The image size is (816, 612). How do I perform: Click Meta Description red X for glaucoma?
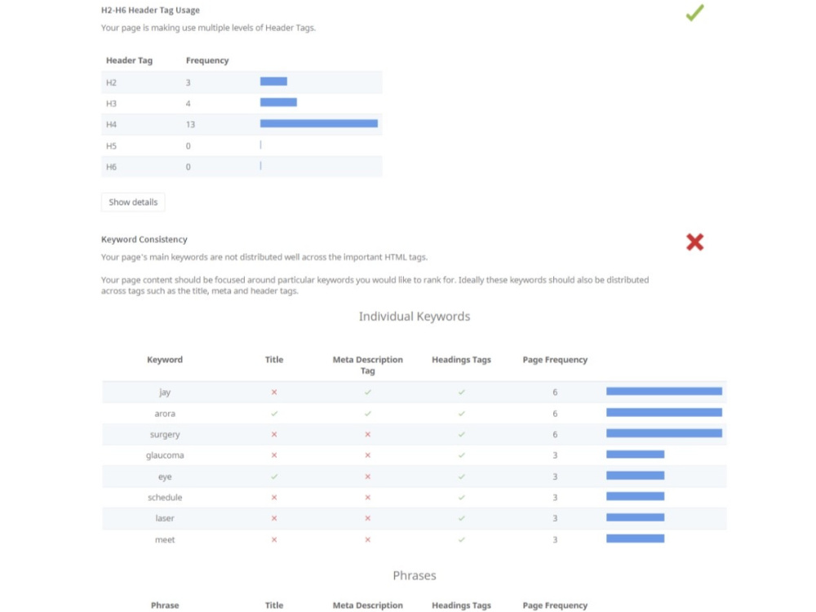click(368, 455)
